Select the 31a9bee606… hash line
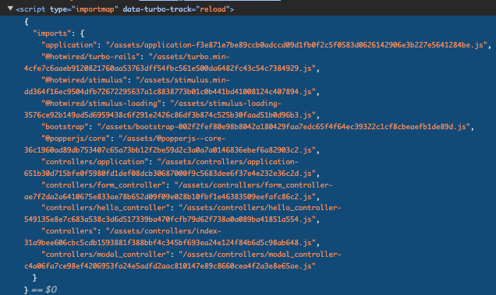The image size is (496, 295). 170,243
